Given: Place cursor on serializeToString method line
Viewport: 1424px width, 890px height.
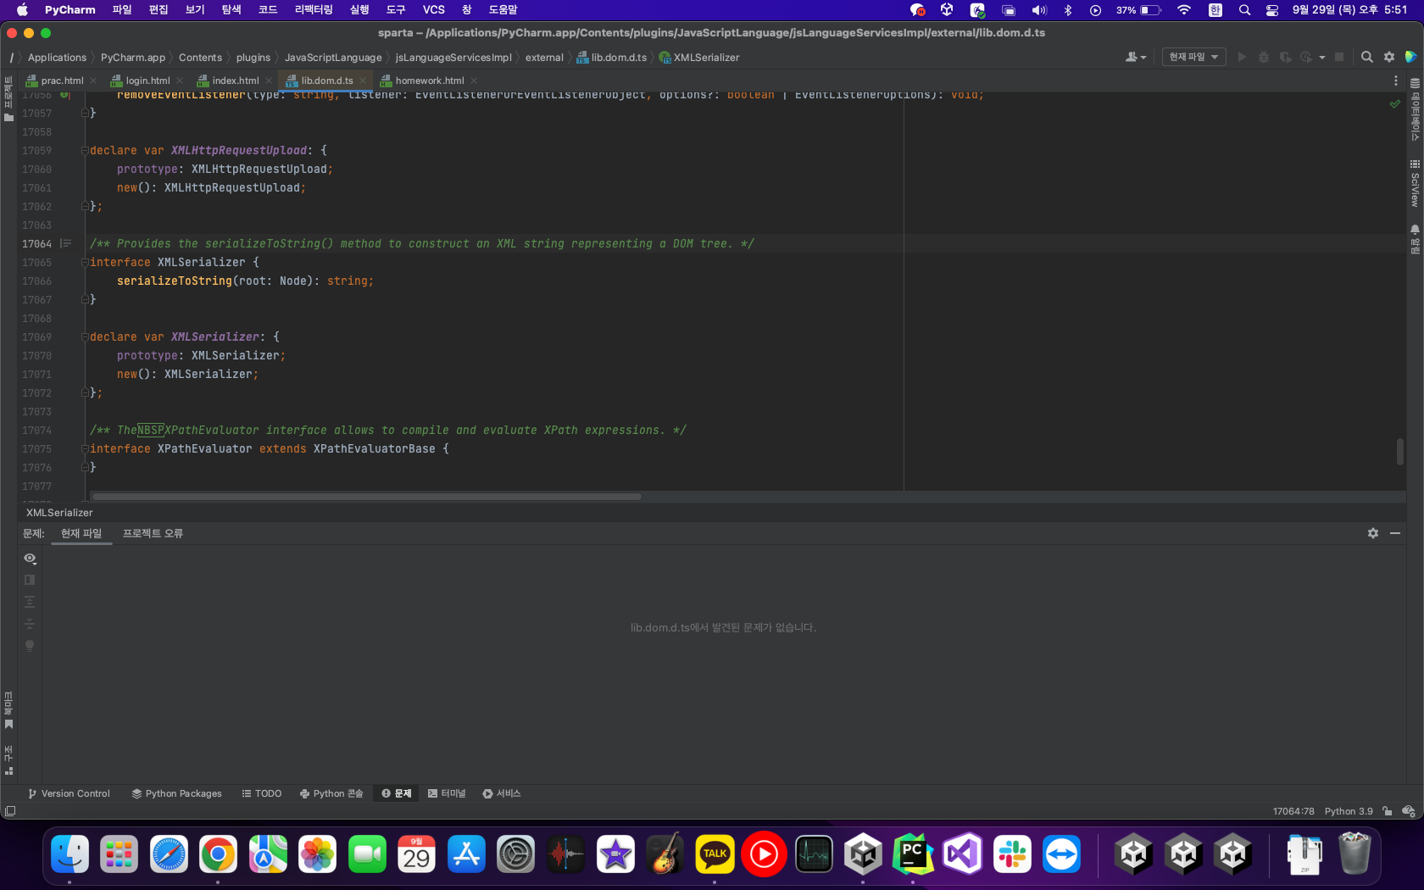Looking at the screenshot, I should tap(245, 281).
